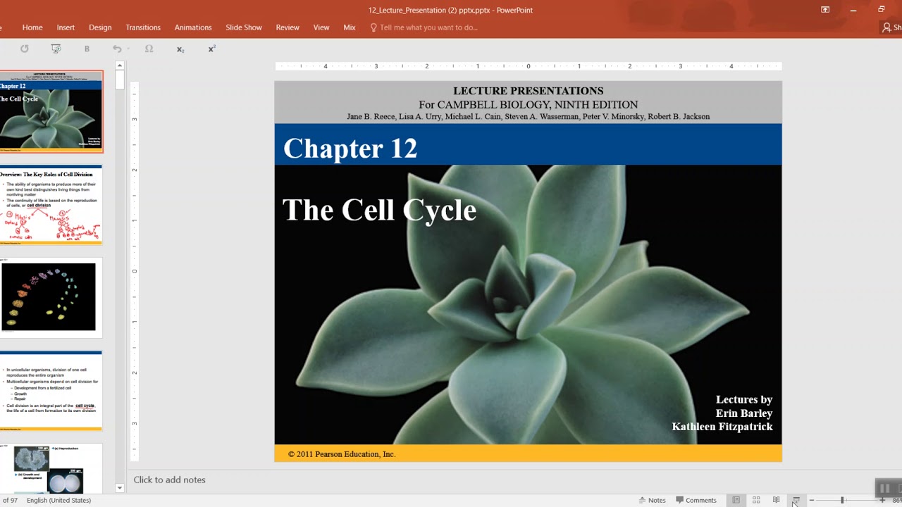Image resolution: width=902 pixels, height=507 pixels.
Task: Start Slide Show from status bar icon
Action: click(796, 500)
